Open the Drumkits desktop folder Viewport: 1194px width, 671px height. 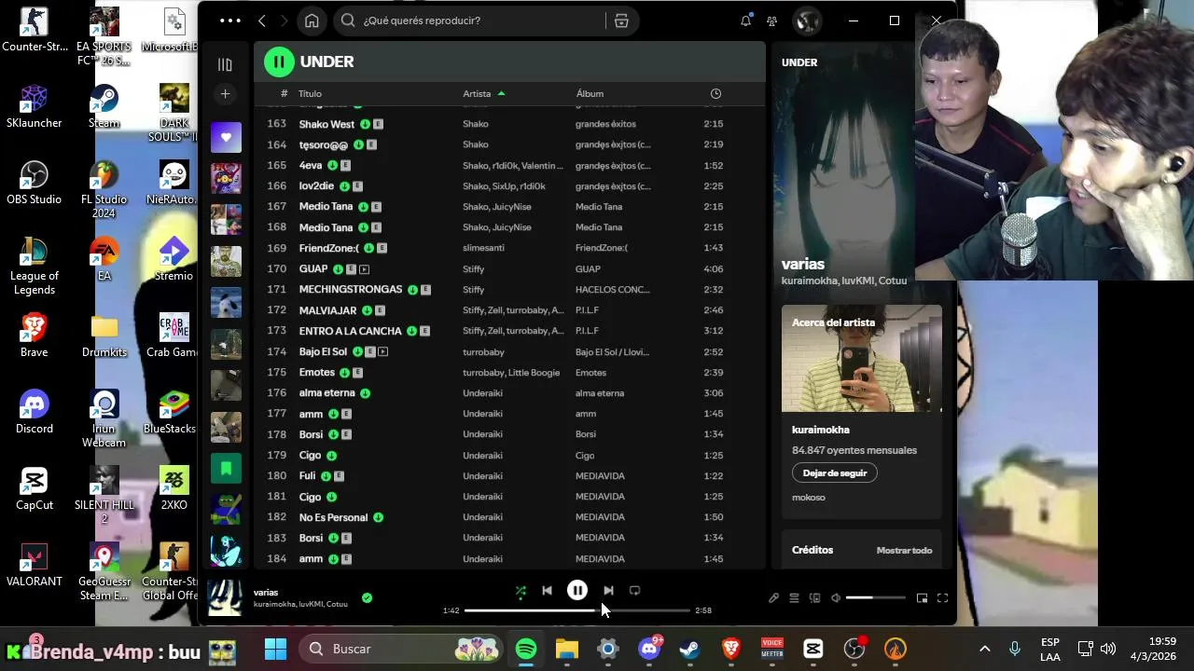click(104, 336)
